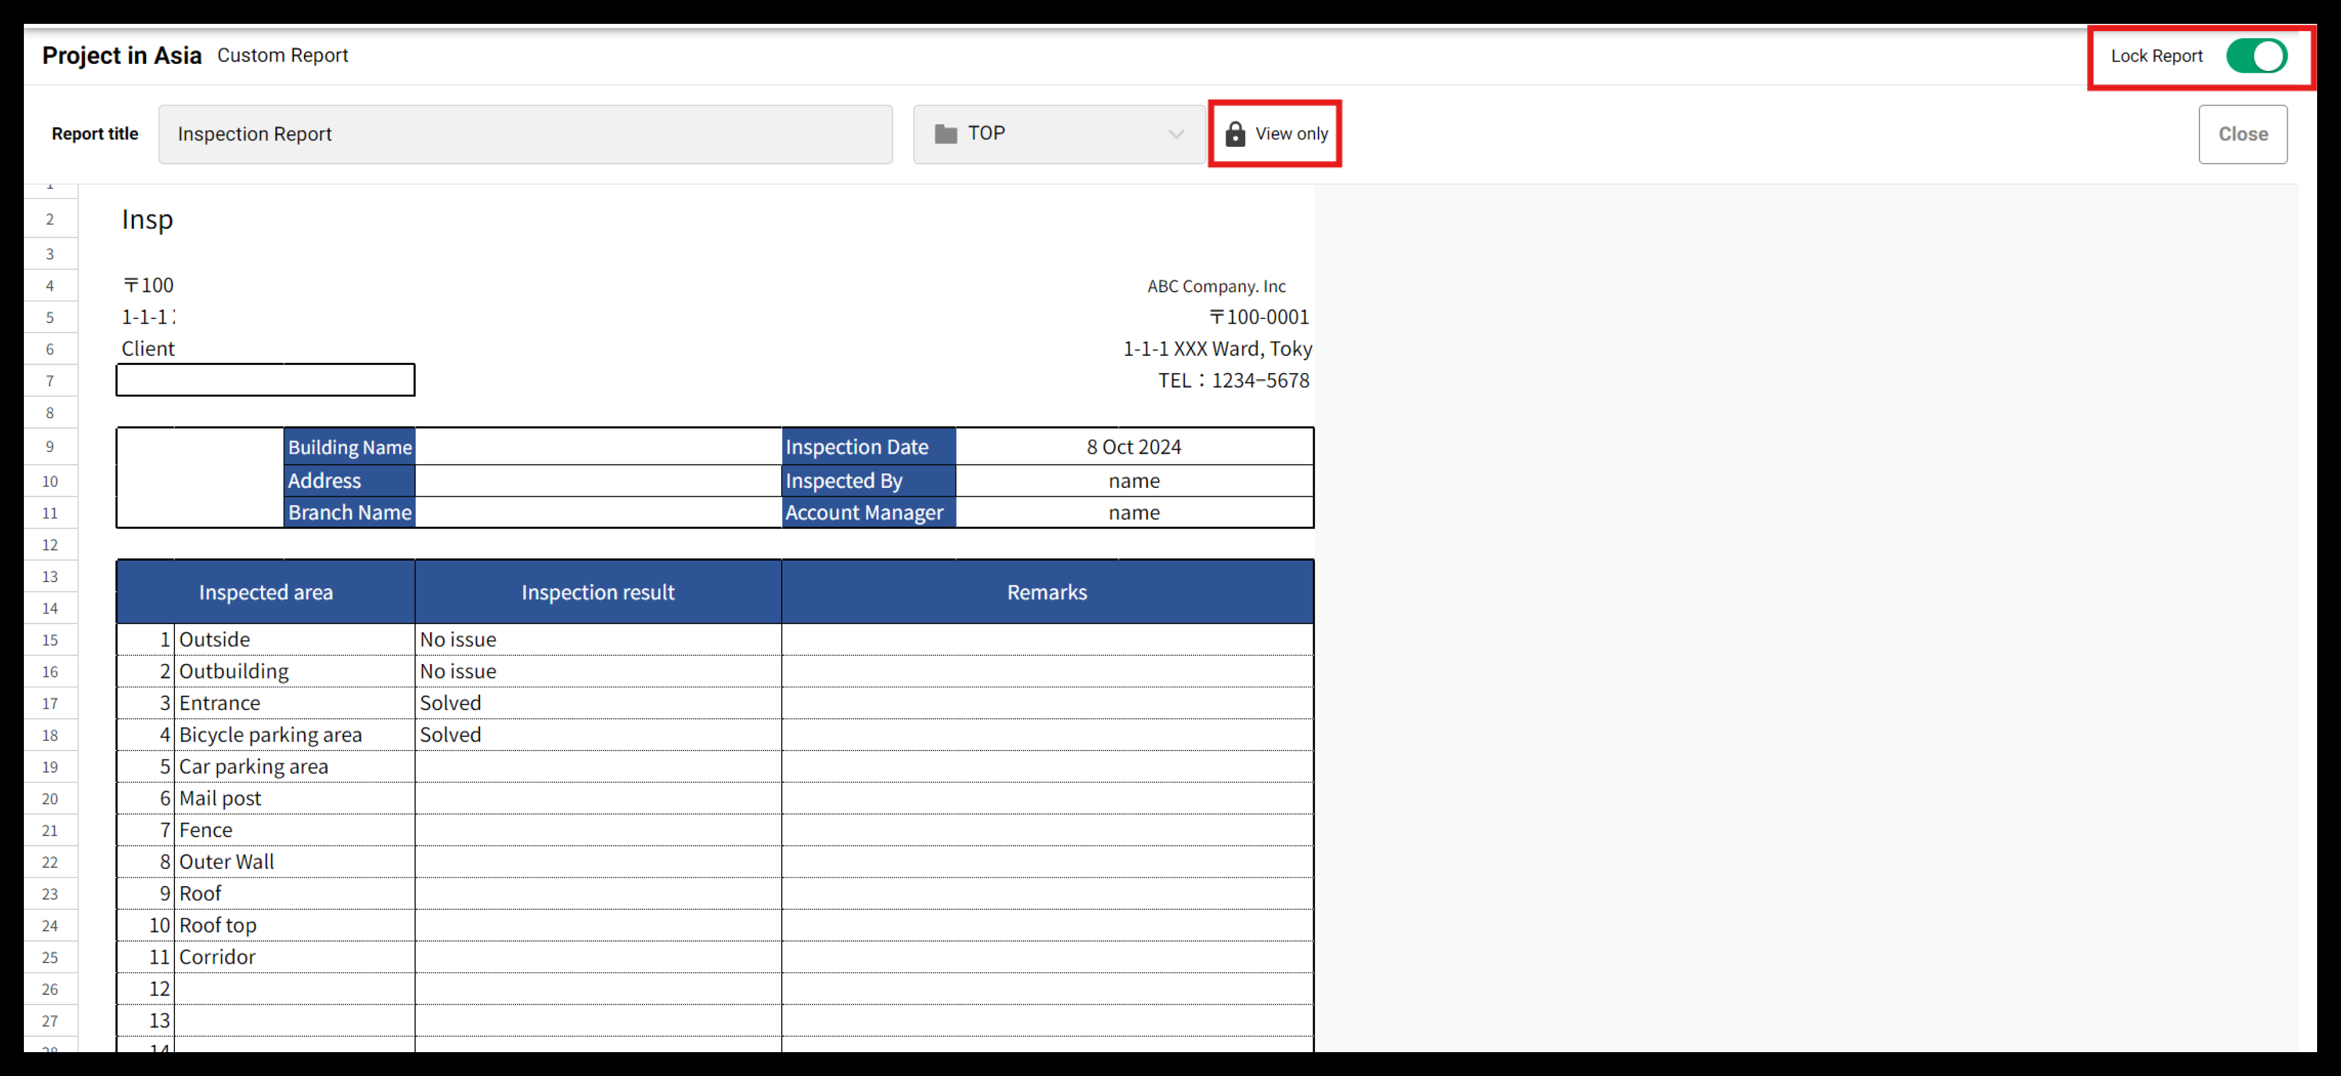Select the Inspection Date value cell
Viewport: 2341px width, 1076px height.
1133,447
